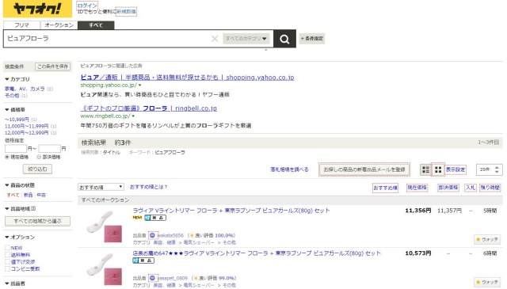Collapse the カテゴリ filter section
507x289 pixels.
click(17, 79)
